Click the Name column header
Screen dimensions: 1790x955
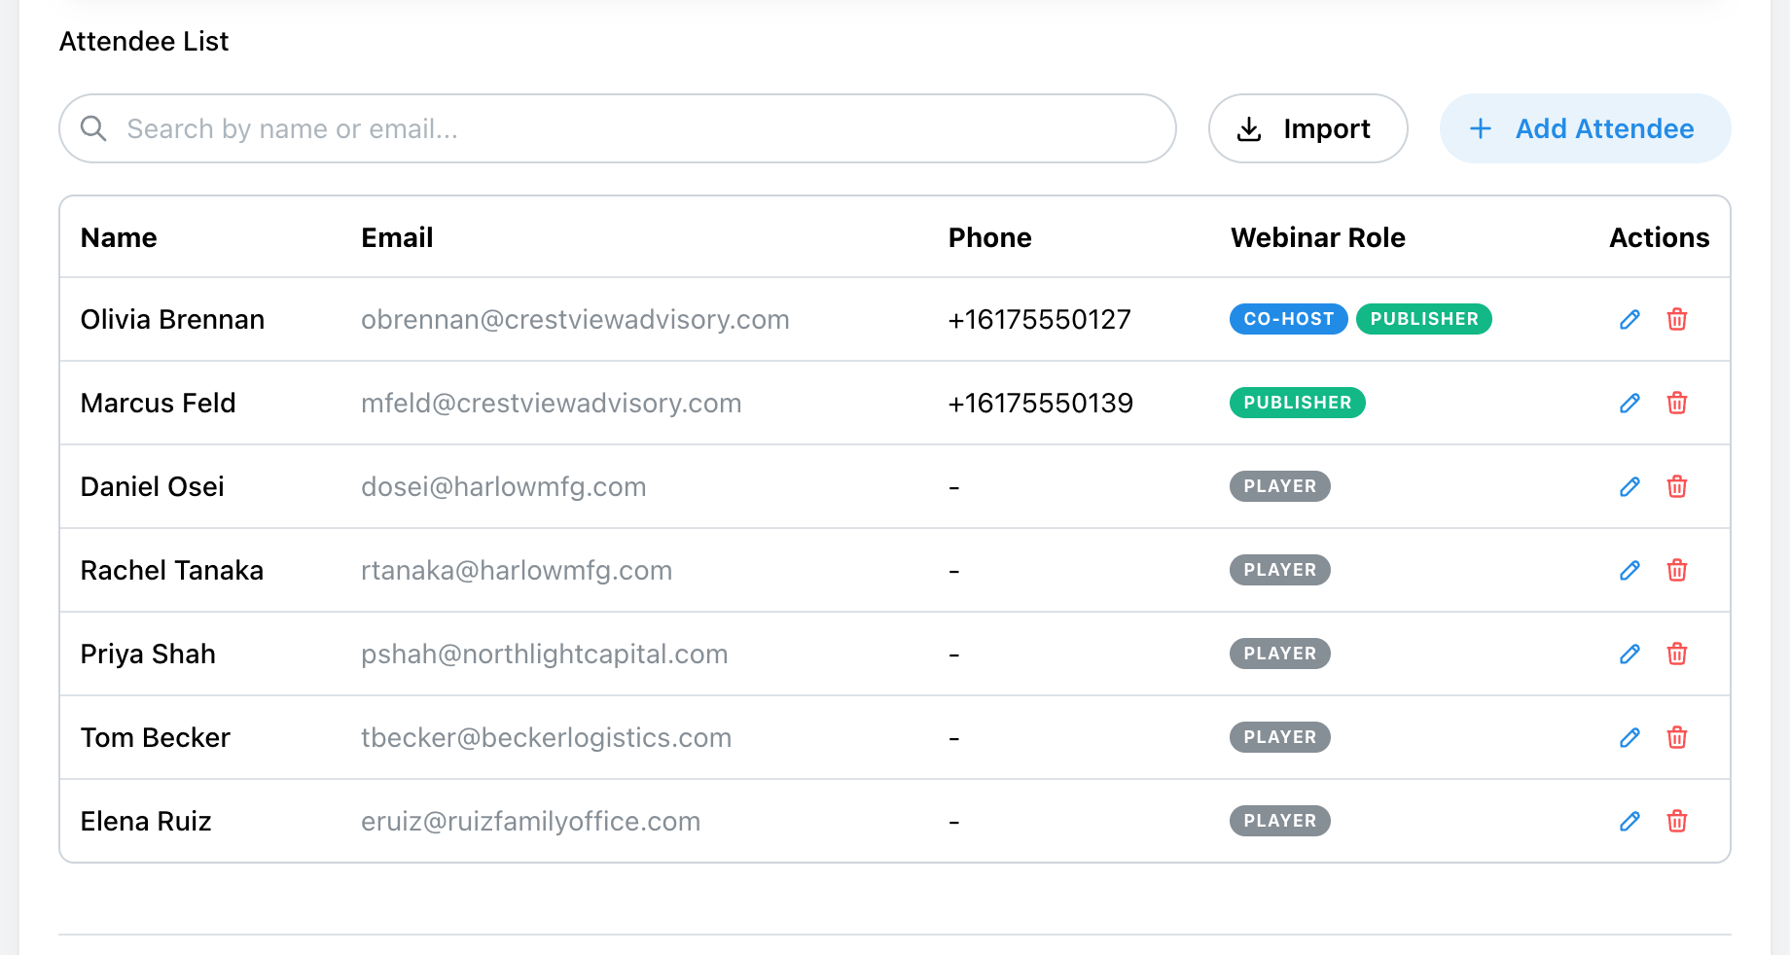click(119, 237)
